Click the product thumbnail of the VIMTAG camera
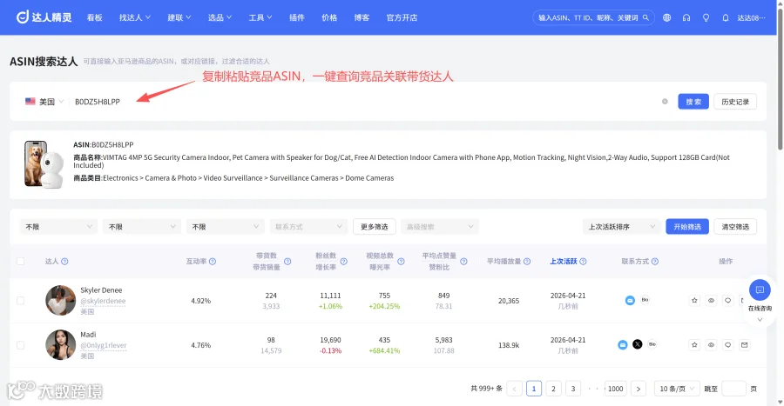Viewport: 784px width, 406px height. 44,164
